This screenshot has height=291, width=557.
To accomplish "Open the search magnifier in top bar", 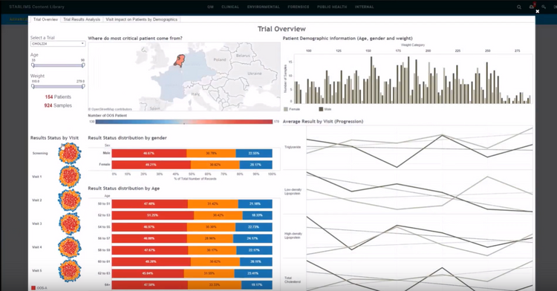I will (519, 7).
